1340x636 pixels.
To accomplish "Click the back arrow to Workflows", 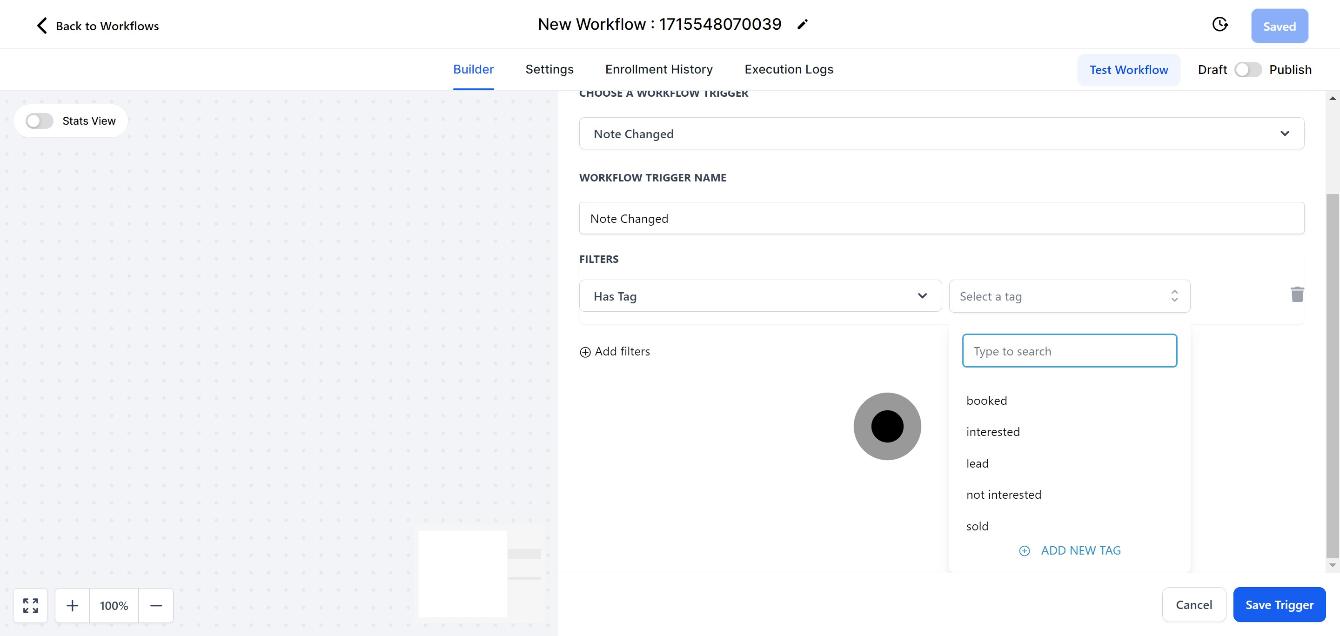I will pyautogui.click(x=42, y=26).
